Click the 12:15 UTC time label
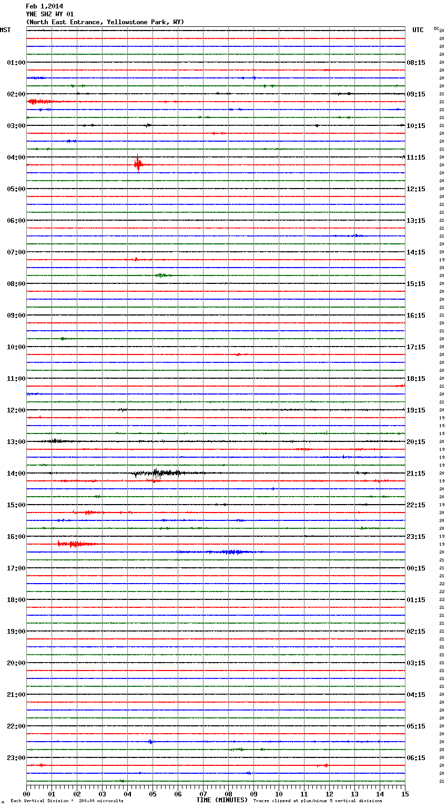The image size is (447, 808). [x=416, y=189]
